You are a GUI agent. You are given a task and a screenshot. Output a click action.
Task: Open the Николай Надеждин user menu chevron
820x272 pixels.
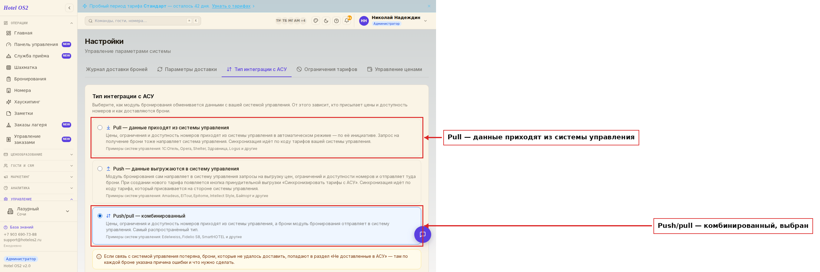click(425, 21)
